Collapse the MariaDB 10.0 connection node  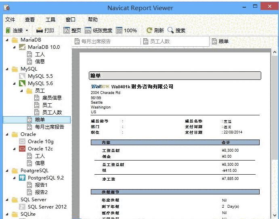(x=14, y=47)
